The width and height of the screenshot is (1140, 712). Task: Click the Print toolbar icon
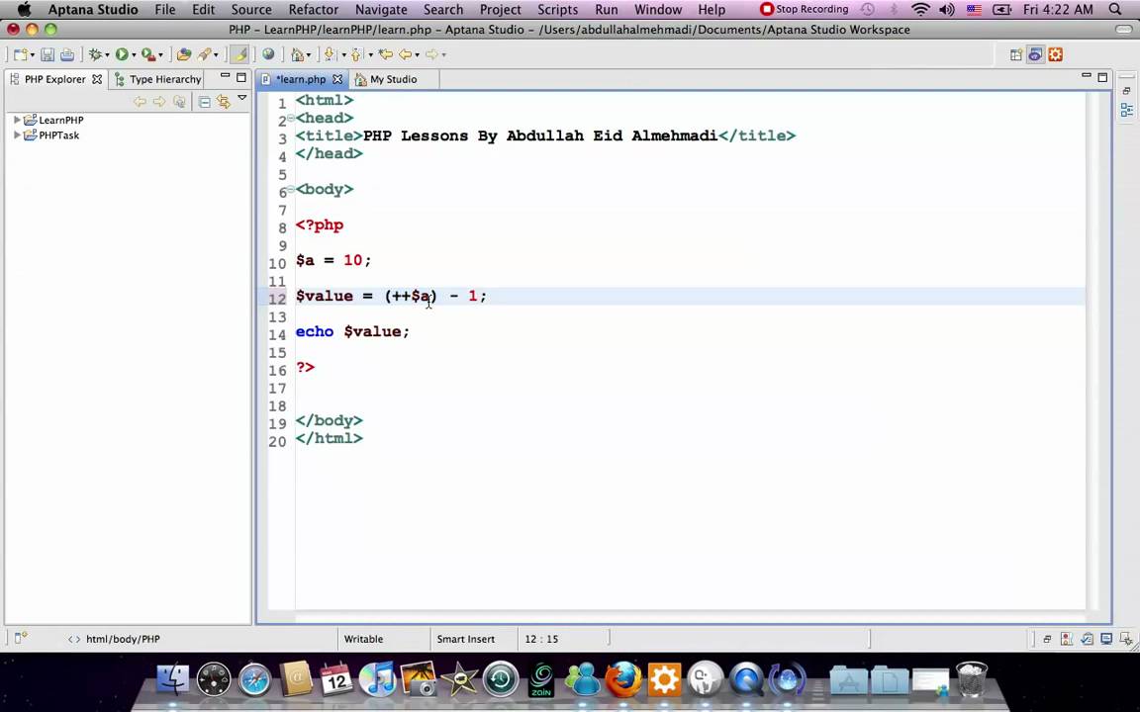(x=67, y=54)
